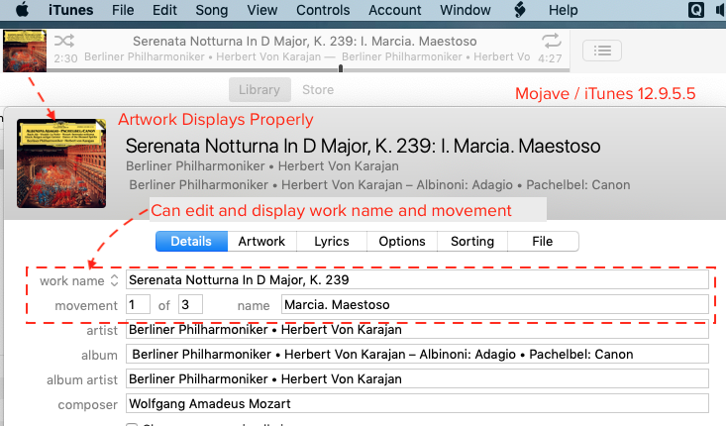The width and height of the screenshot is (726, 426).
Task: Open the script menu icon
Action: coord(520,10)
